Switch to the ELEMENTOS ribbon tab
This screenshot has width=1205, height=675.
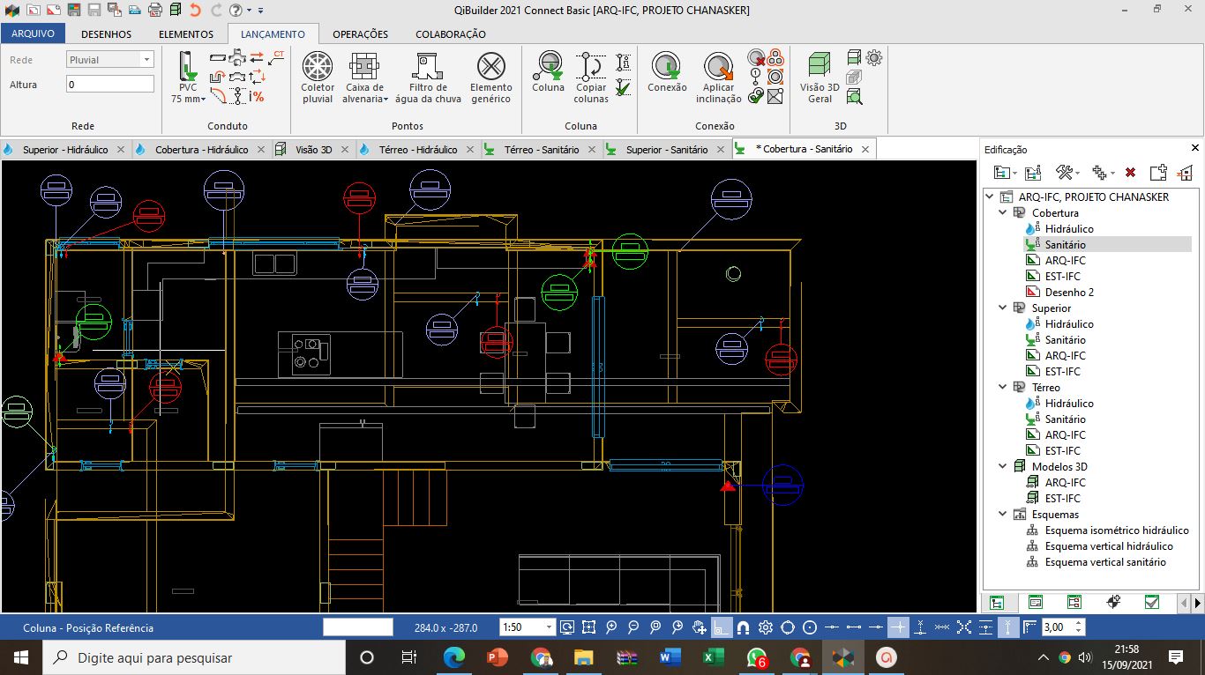tap(186, 33)
